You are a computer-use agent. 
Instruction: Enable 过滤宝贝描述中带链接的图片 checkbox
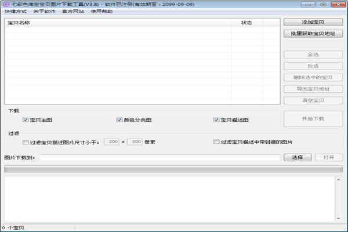[x=216, y=142]
